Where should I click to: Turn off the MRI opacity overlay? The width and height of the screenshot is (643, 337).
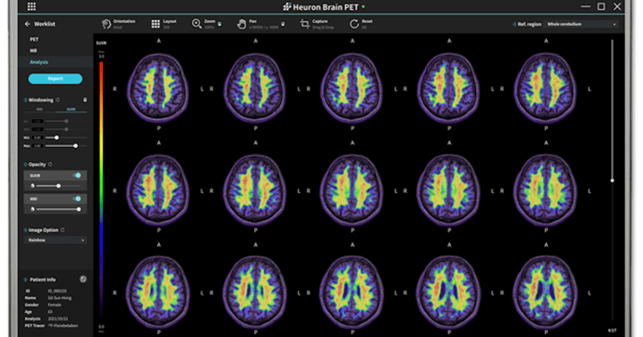(x=78, y=199)
